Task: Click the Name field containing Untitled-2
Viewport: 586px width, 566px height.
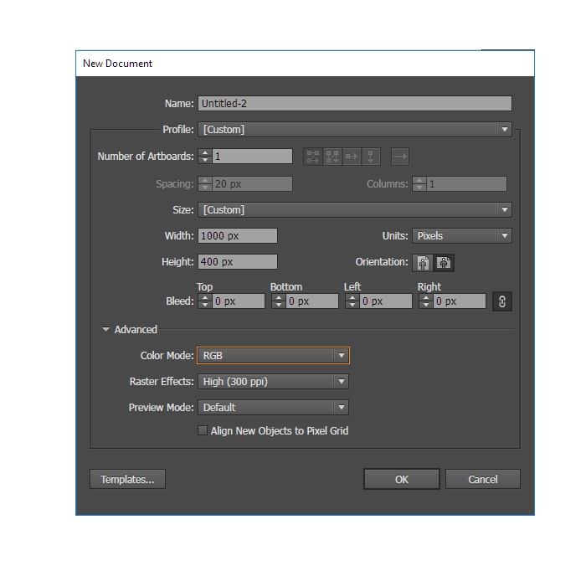Action: pyautogui.click(x=355, y=104)
